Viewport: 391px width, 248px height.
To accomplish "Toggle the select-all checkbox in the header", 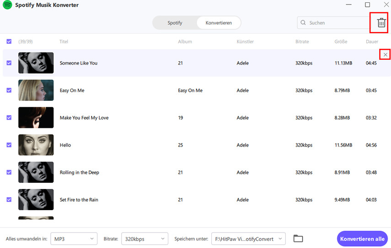I will click(x=9, y=41).
